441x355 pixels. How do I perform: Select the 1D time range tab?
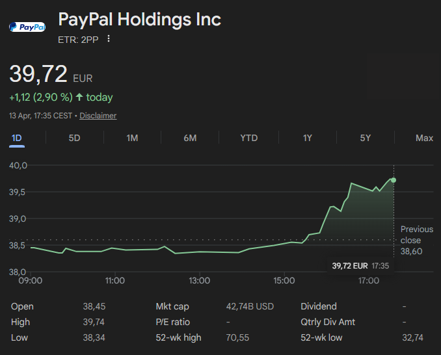pyautogui.click(x=17, y=138)
